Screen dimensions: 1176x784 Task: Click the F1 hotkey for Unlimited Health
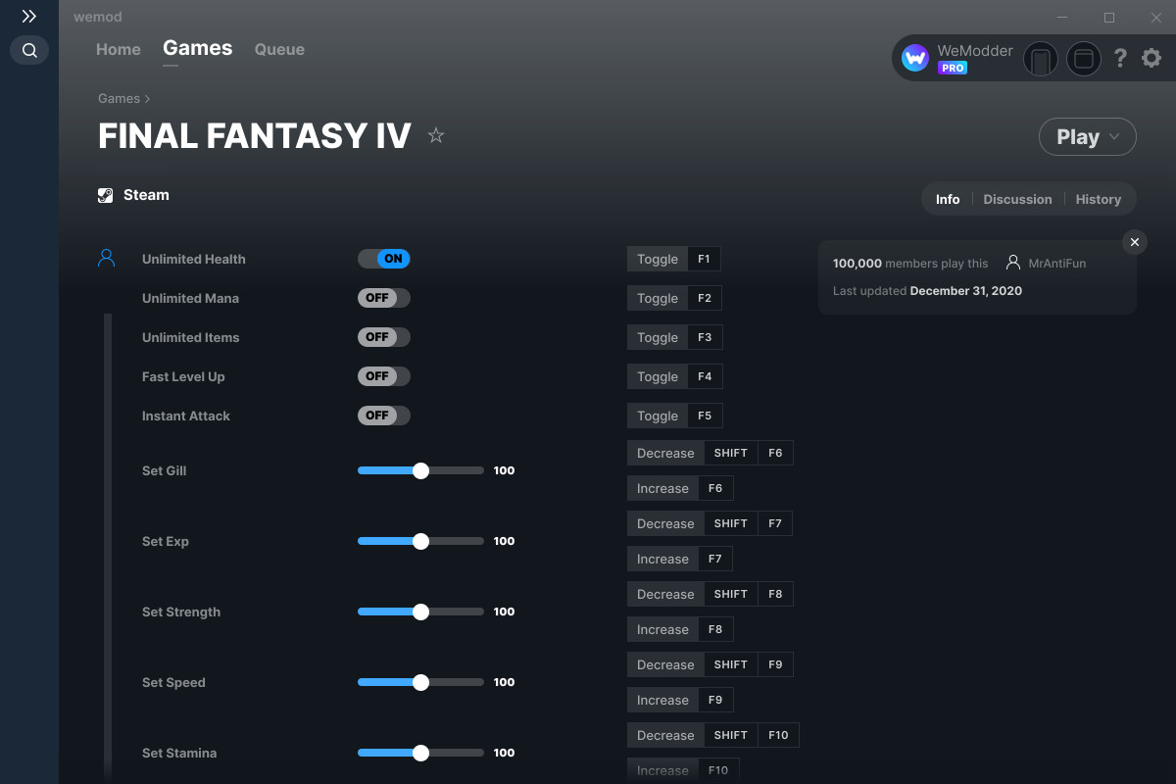674,259
